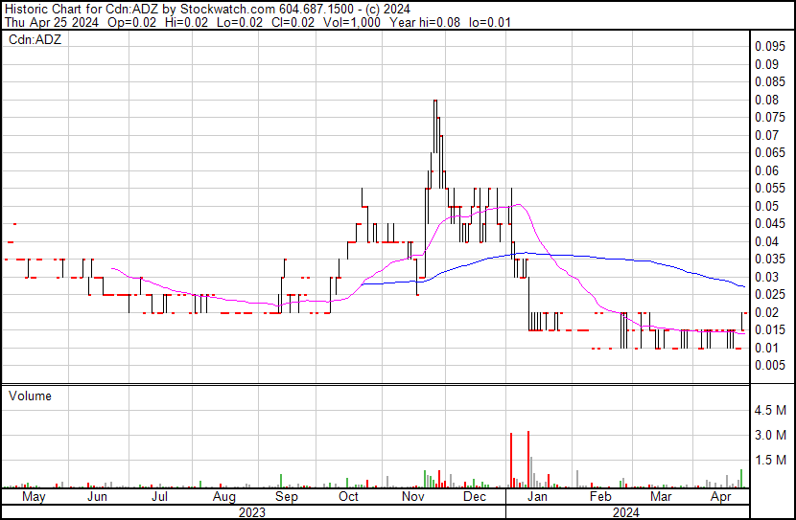Select the 0.095 price axis label

[770, 47]
